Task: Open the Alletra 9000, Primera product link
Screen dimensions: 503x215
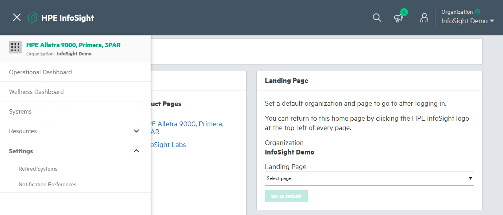Action: point(187,128)
